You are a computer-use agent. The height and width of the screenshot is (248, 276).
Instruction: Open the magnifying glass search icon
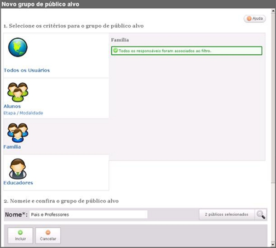pyautogui.click(x=261, y=214)
